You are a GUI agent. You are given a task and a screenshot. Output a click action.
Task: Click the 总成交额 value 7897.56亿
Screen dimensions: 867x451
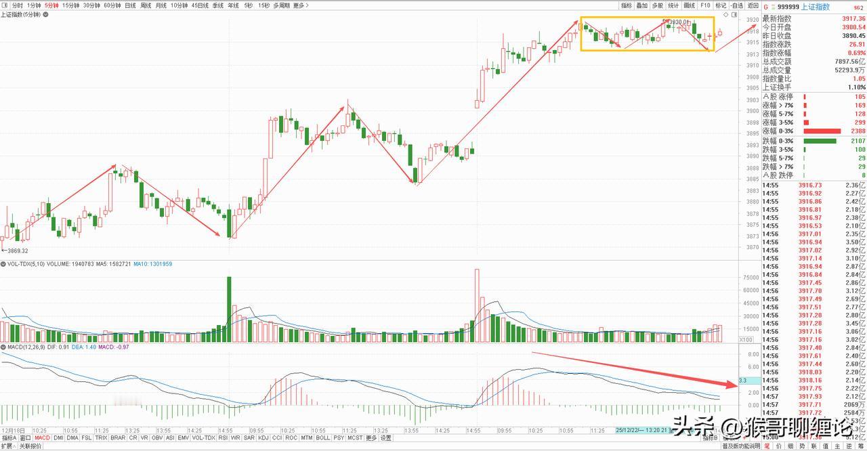850,62
